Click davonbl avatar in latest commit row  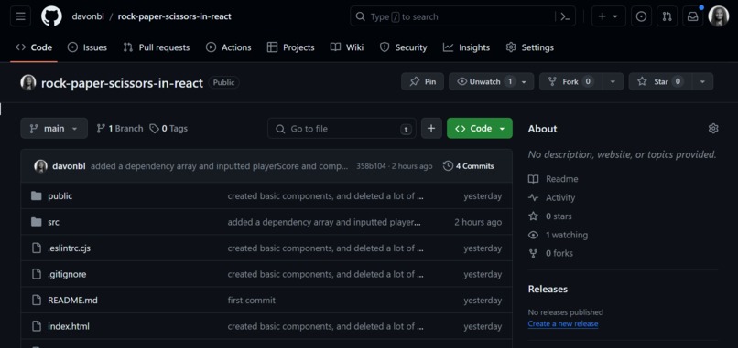41,166
